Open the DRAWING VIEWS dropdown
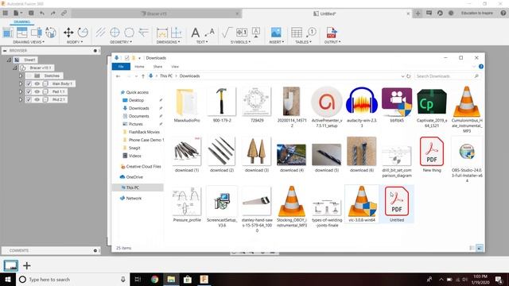This screenshot has width=509, height=286. 29,42
